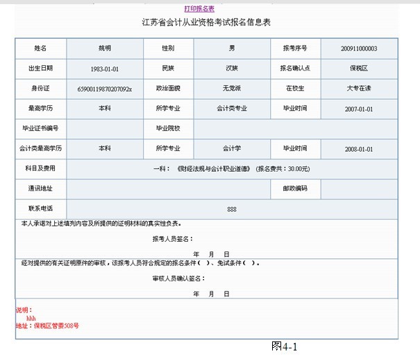
Task: Click the page title 江苏省会计从业资格考试报名信息表
Action: [206, 22]
